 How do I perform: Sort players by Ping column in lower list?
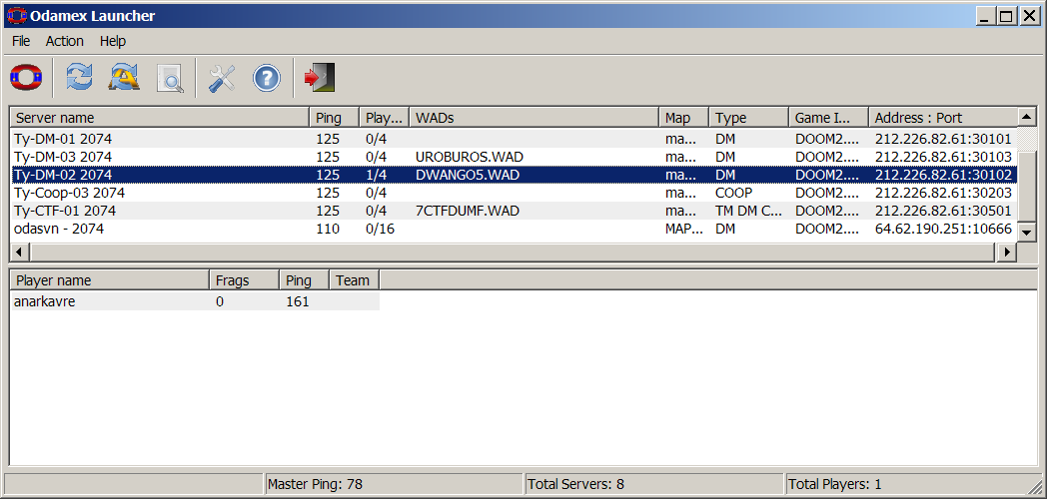pos(305,280)
